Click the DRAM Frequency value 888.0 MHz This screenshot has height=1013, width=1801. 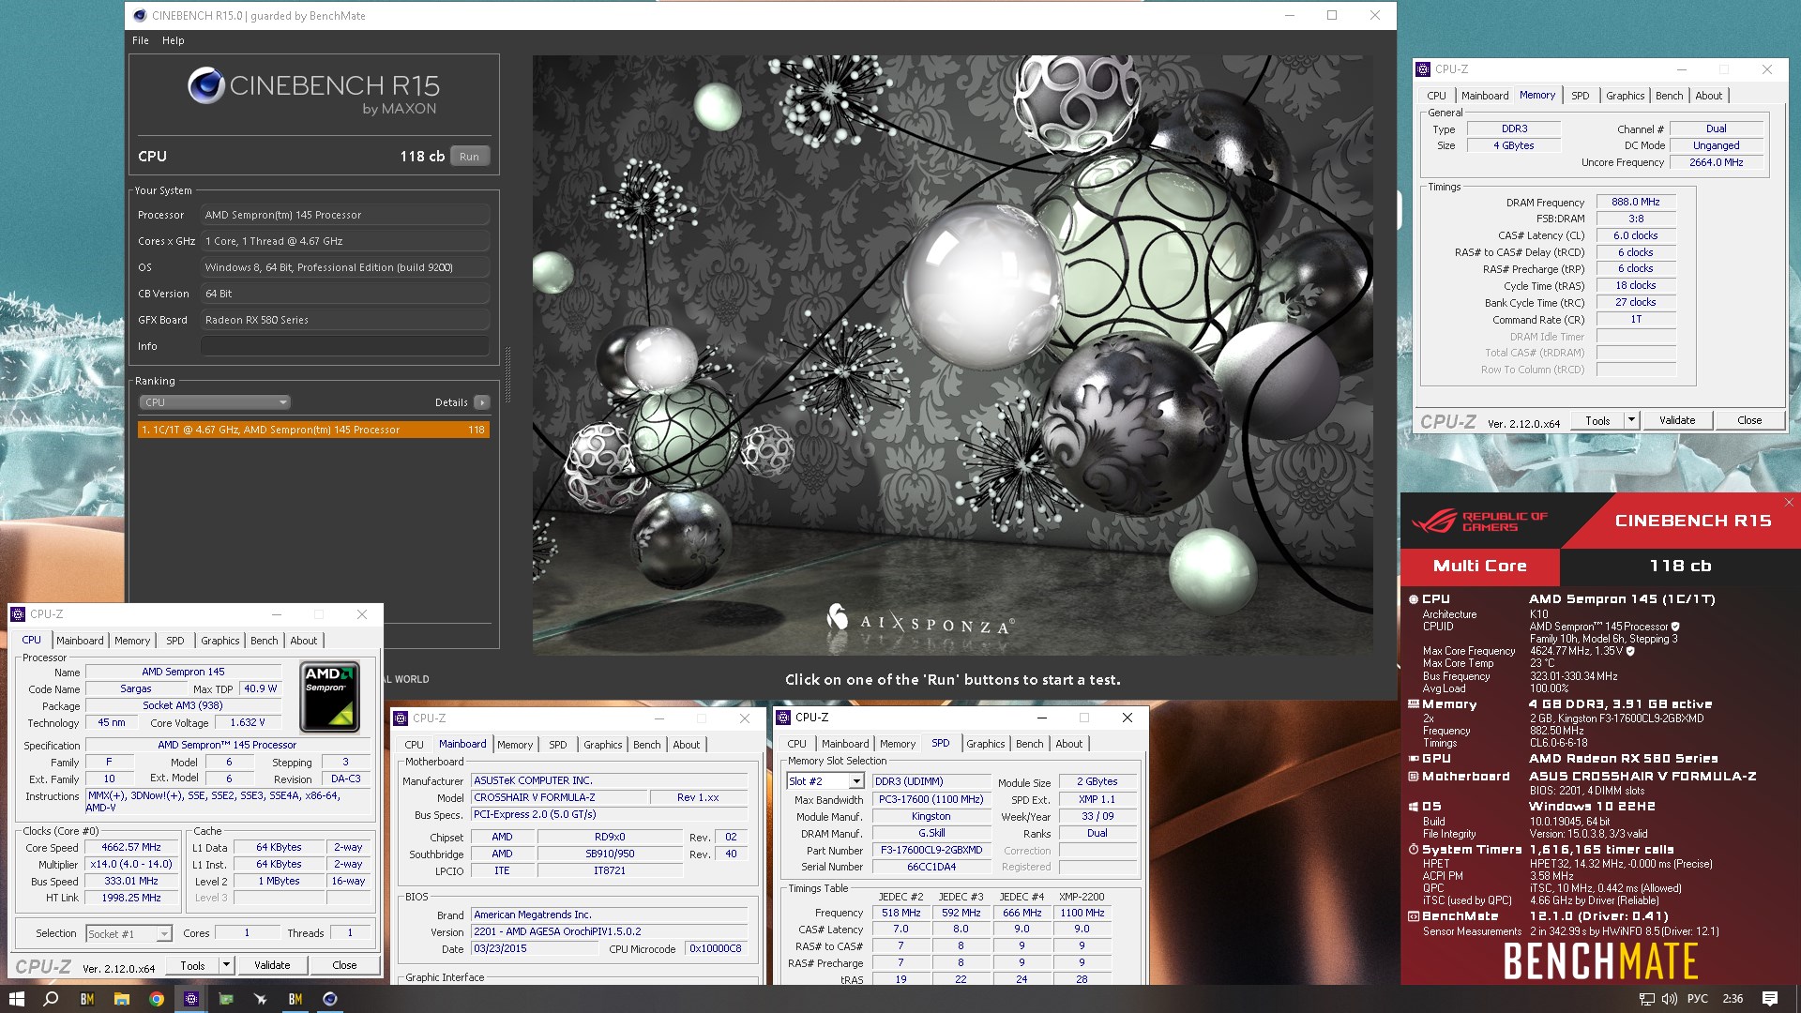[x=1635, y=202]
